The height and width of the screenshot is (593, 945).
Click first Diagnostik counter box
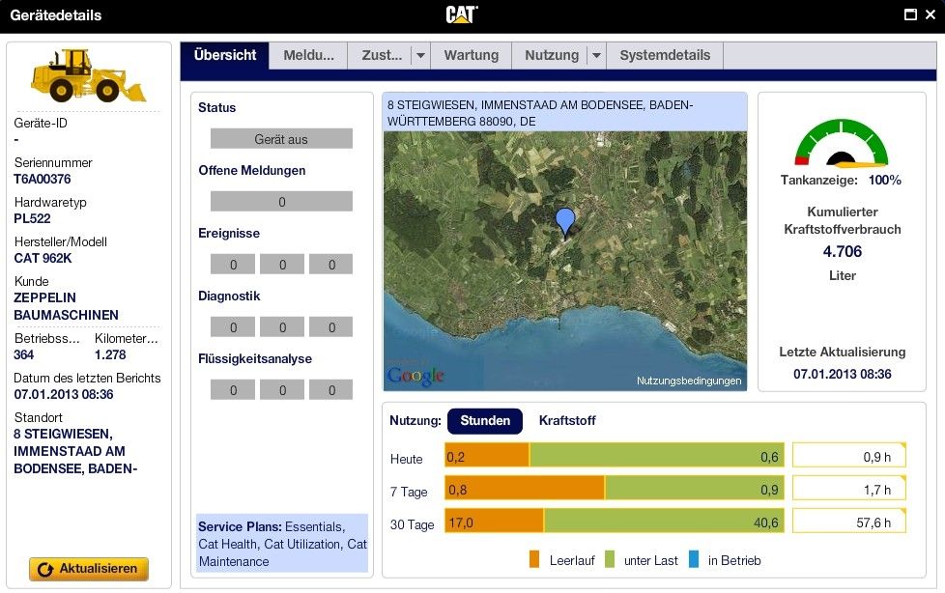pos(233,326)
